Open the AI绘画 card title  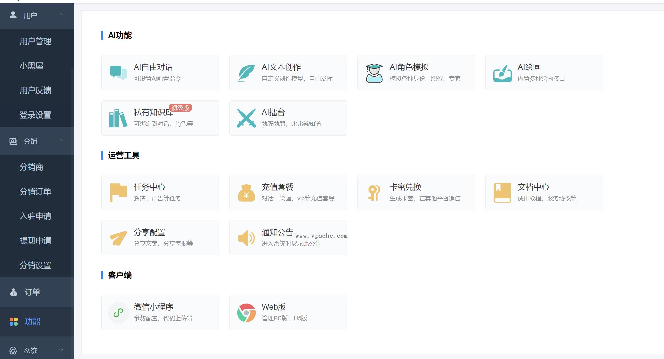point(529,67)
